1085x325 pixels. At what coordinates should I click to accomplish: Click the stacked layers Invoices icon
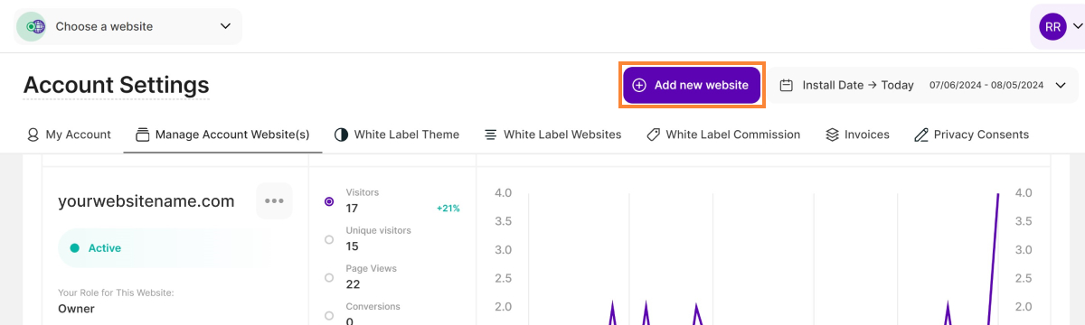(832, 135)
